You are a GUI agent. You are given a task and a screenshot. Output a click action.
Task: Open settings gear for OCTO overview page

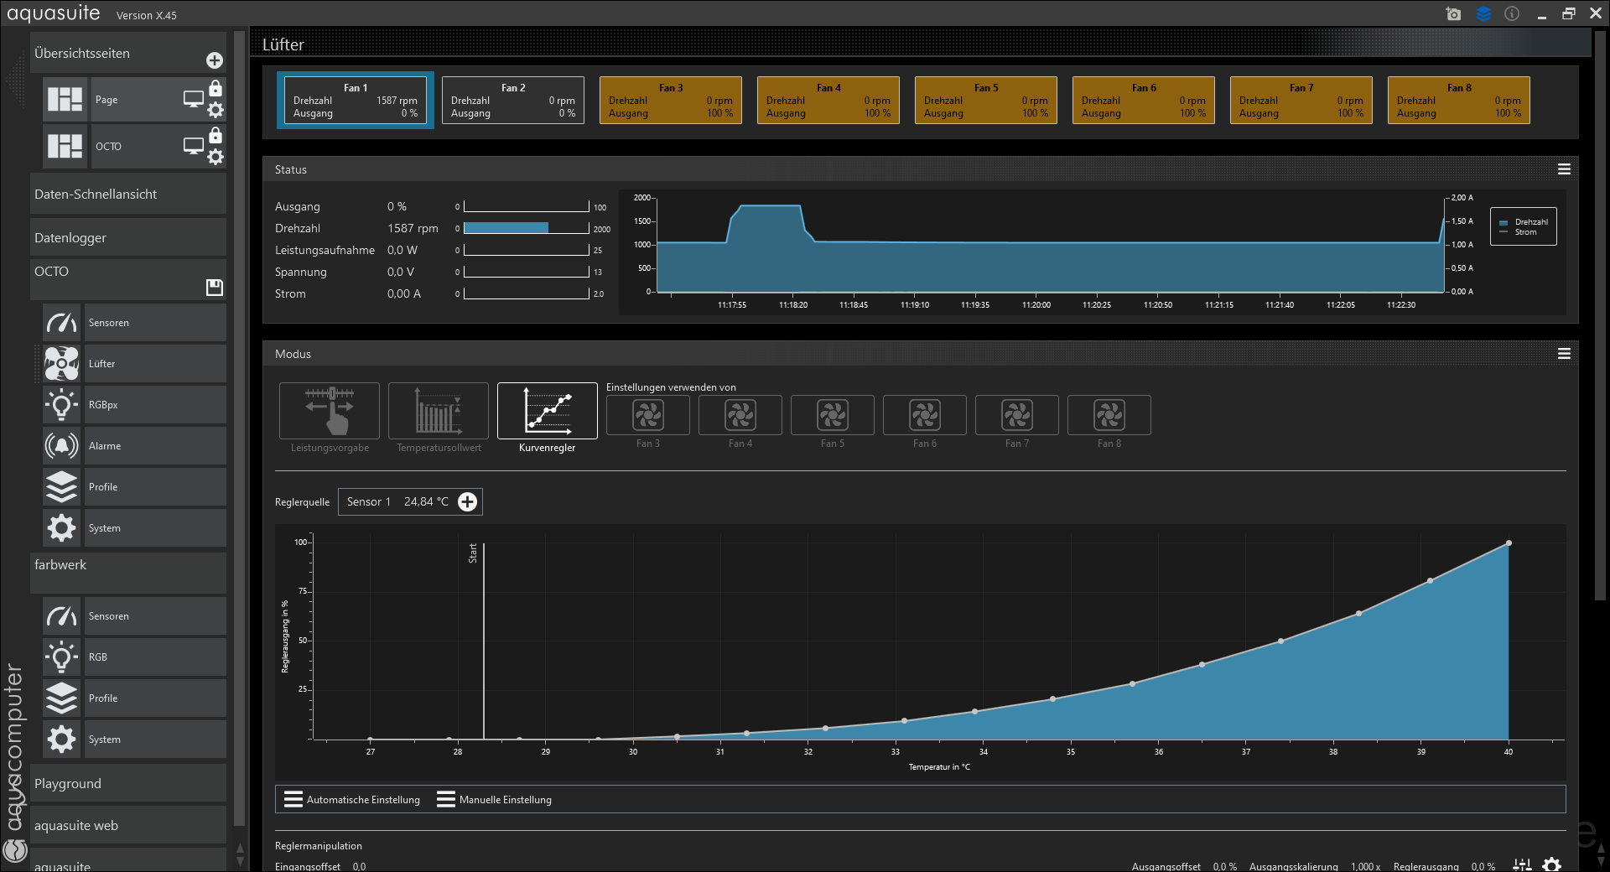click(216, 157)
